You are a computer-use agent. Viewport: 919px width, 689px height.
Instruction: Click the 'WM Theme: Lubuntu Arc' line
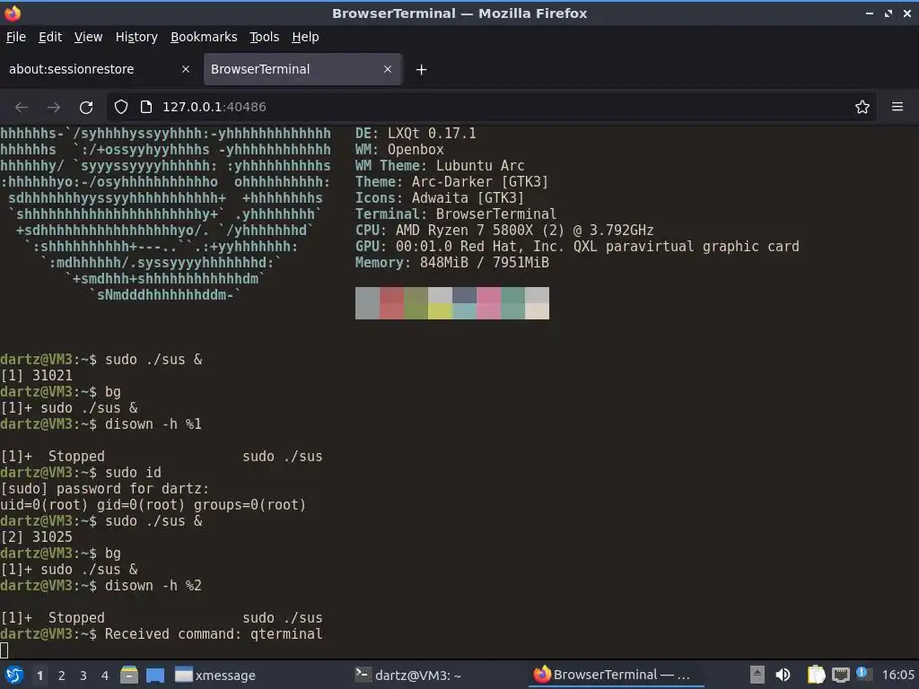click(x=440, y=166)
